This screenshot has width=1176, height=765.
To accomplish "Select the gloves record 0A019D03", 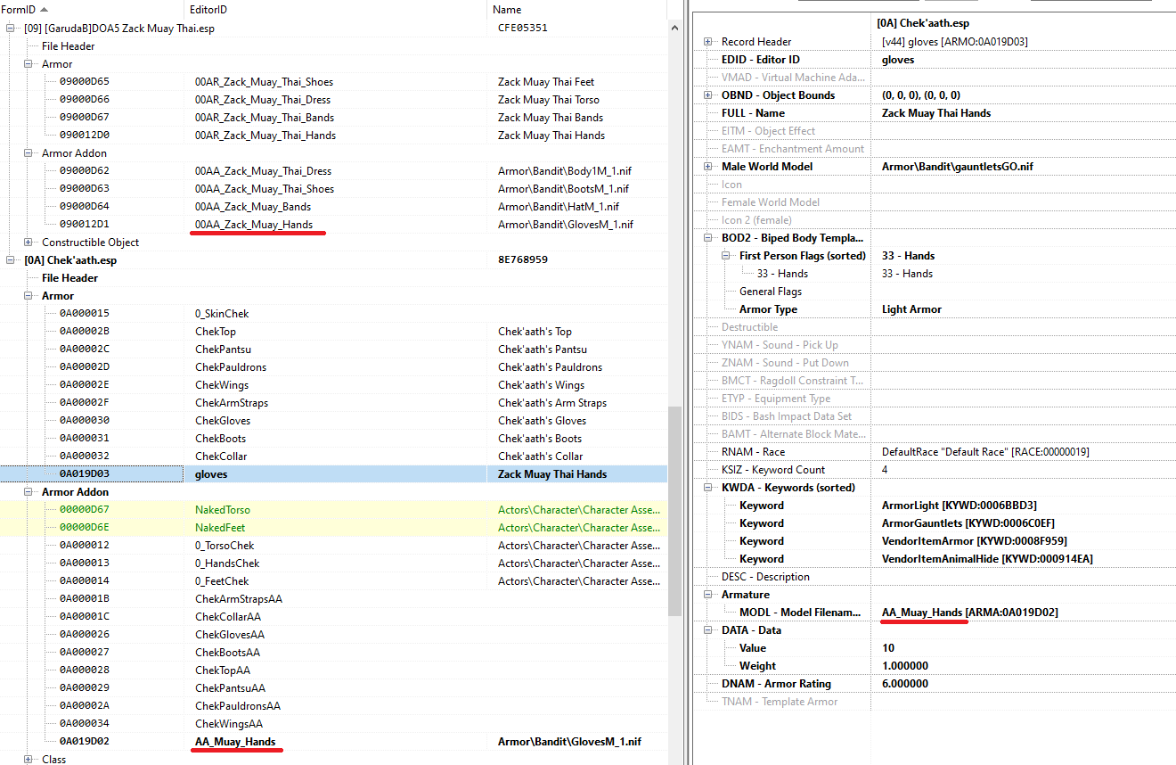I will pos(333,474).
